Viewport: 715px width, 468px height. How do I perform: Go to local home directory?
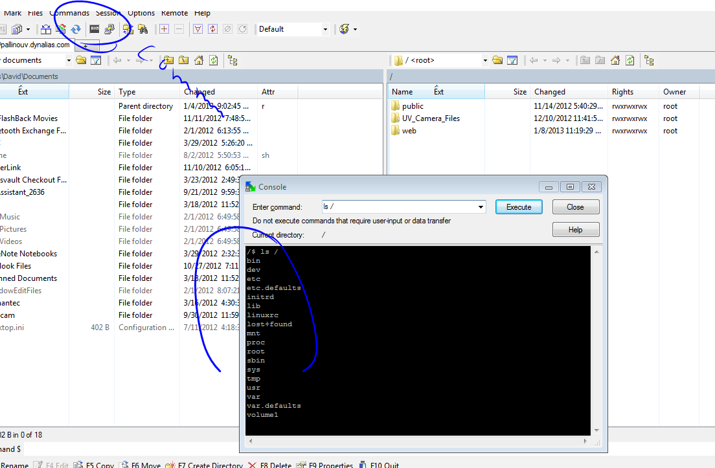199,60
